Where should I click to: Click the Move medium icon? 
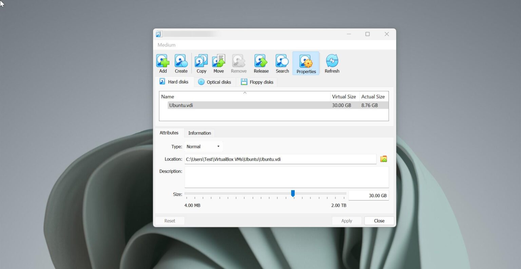tap(218, 63)
